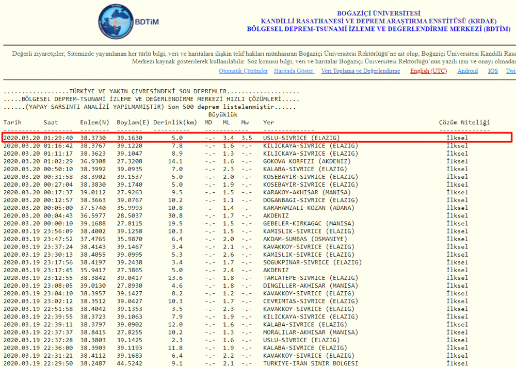Viewport: 516px width, 367px height.
Task: Click the Boğaziçi Üniversitesi heading
Action: click(378, 13)
